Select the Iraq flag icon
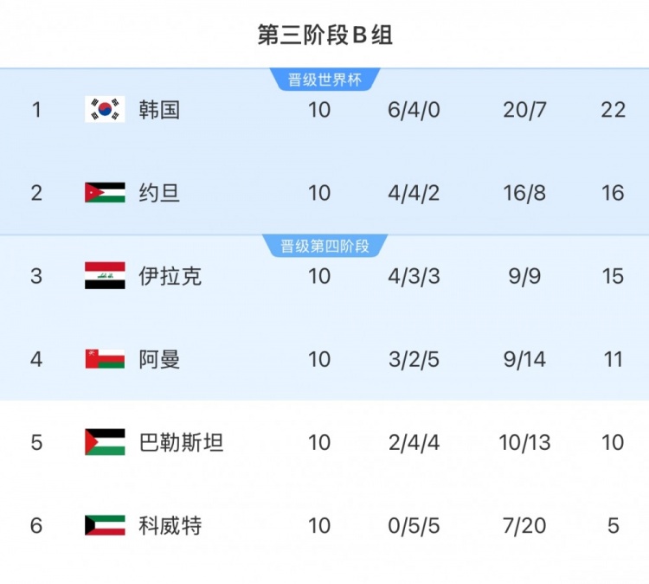The width and height of the screenshot is (649, 584). (105, 276)
